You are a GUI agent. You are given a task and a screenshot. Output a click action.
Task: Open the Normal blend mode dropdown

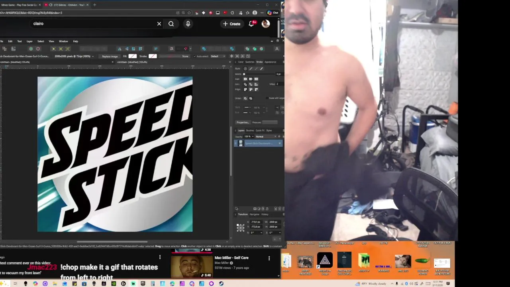click(x=266, y=136)
